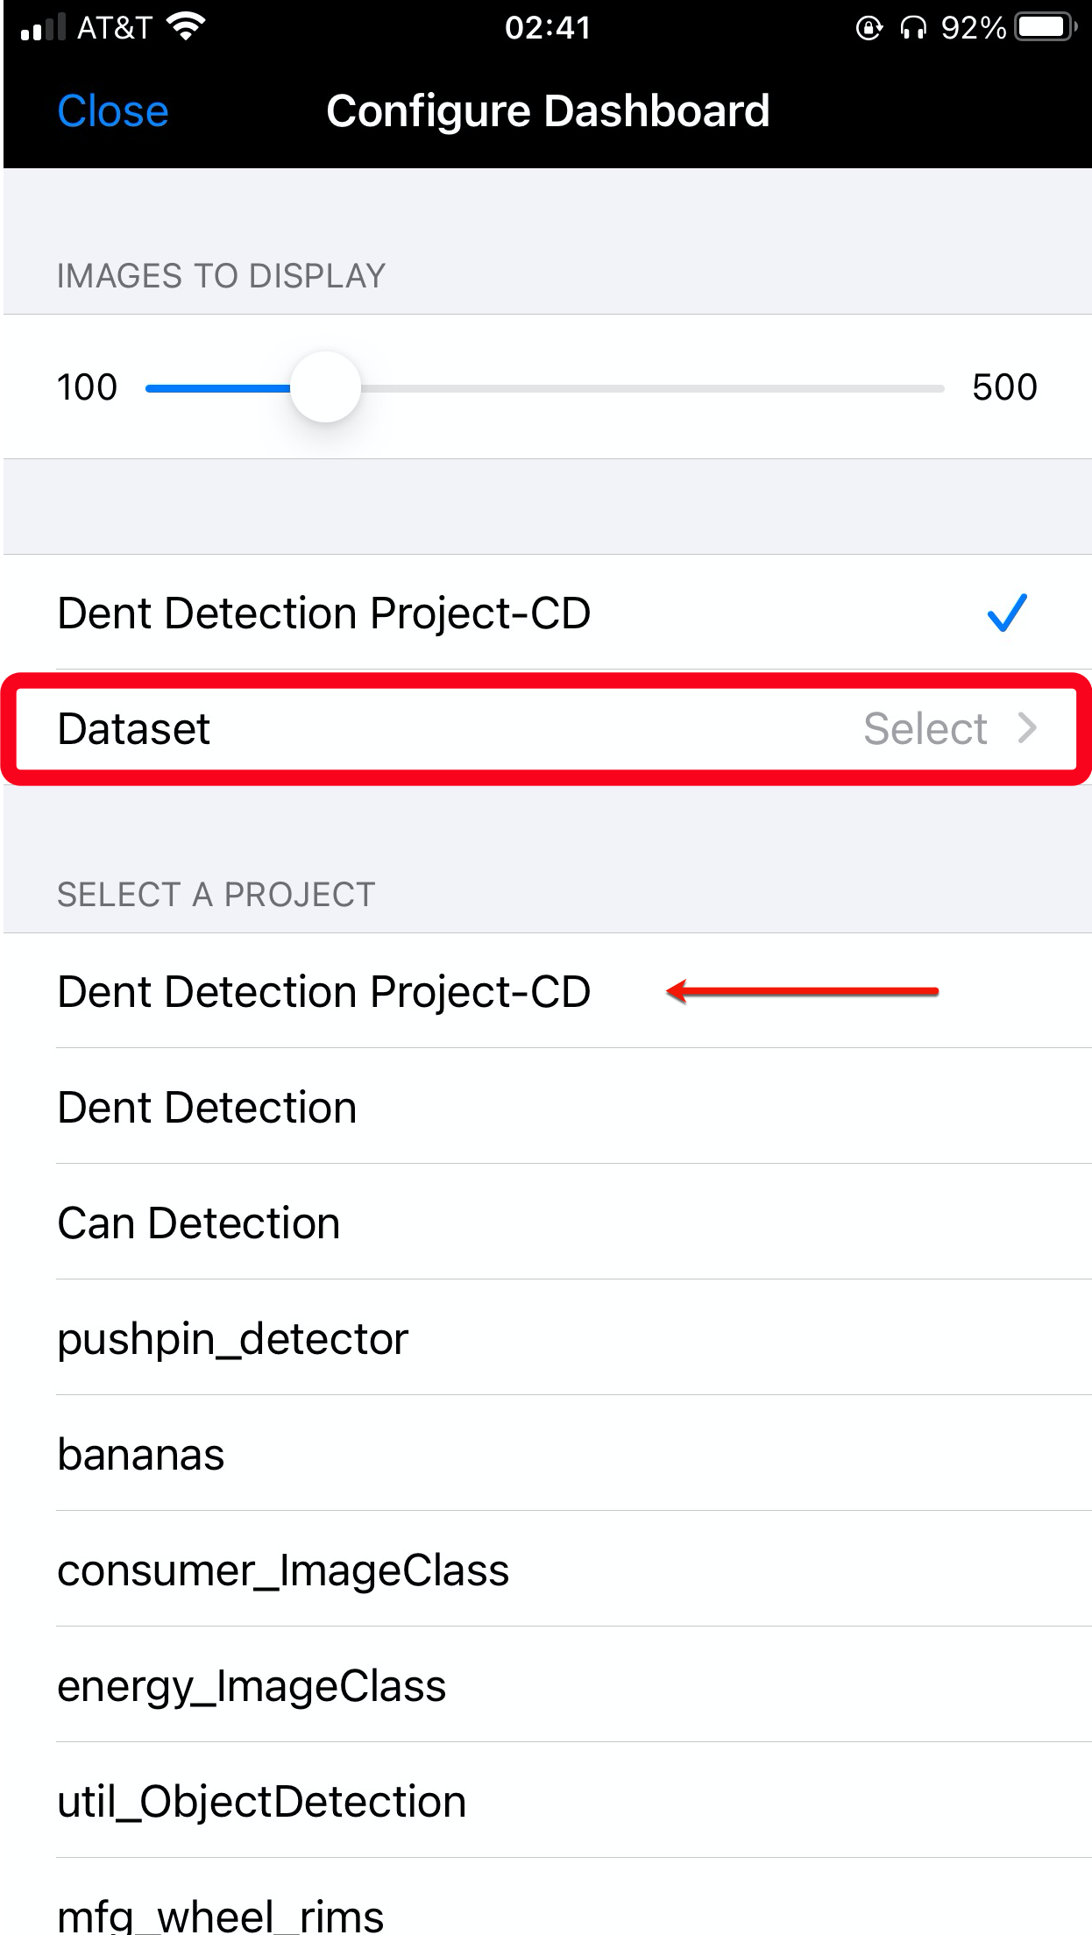Image resolution: width=1092 pixels, height=1935 pixels.
Task: Tap the battery icon in status bar
Action: point(1046,27)
